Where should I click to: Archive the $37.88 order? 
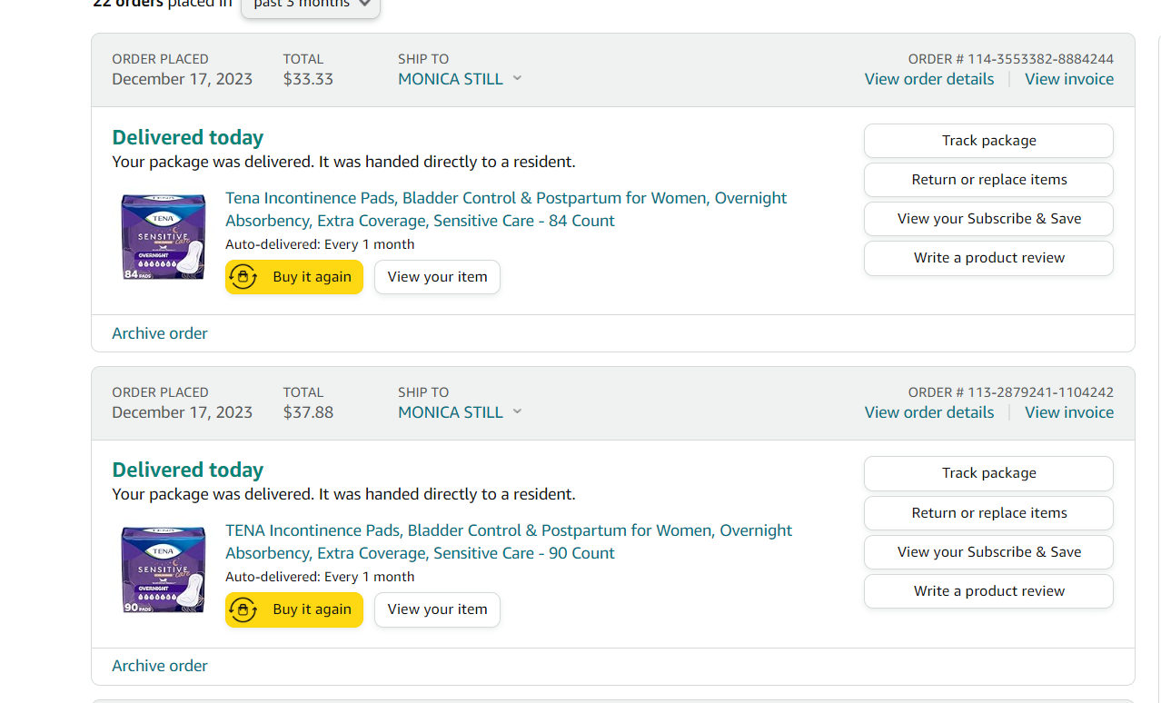coord(160,666)
